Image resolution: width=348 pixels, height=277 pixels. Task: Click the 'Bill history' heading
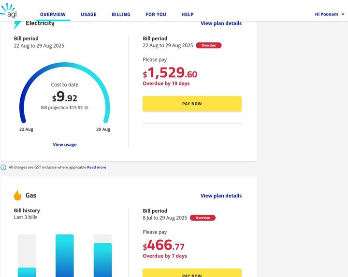(x=27, y=210)
